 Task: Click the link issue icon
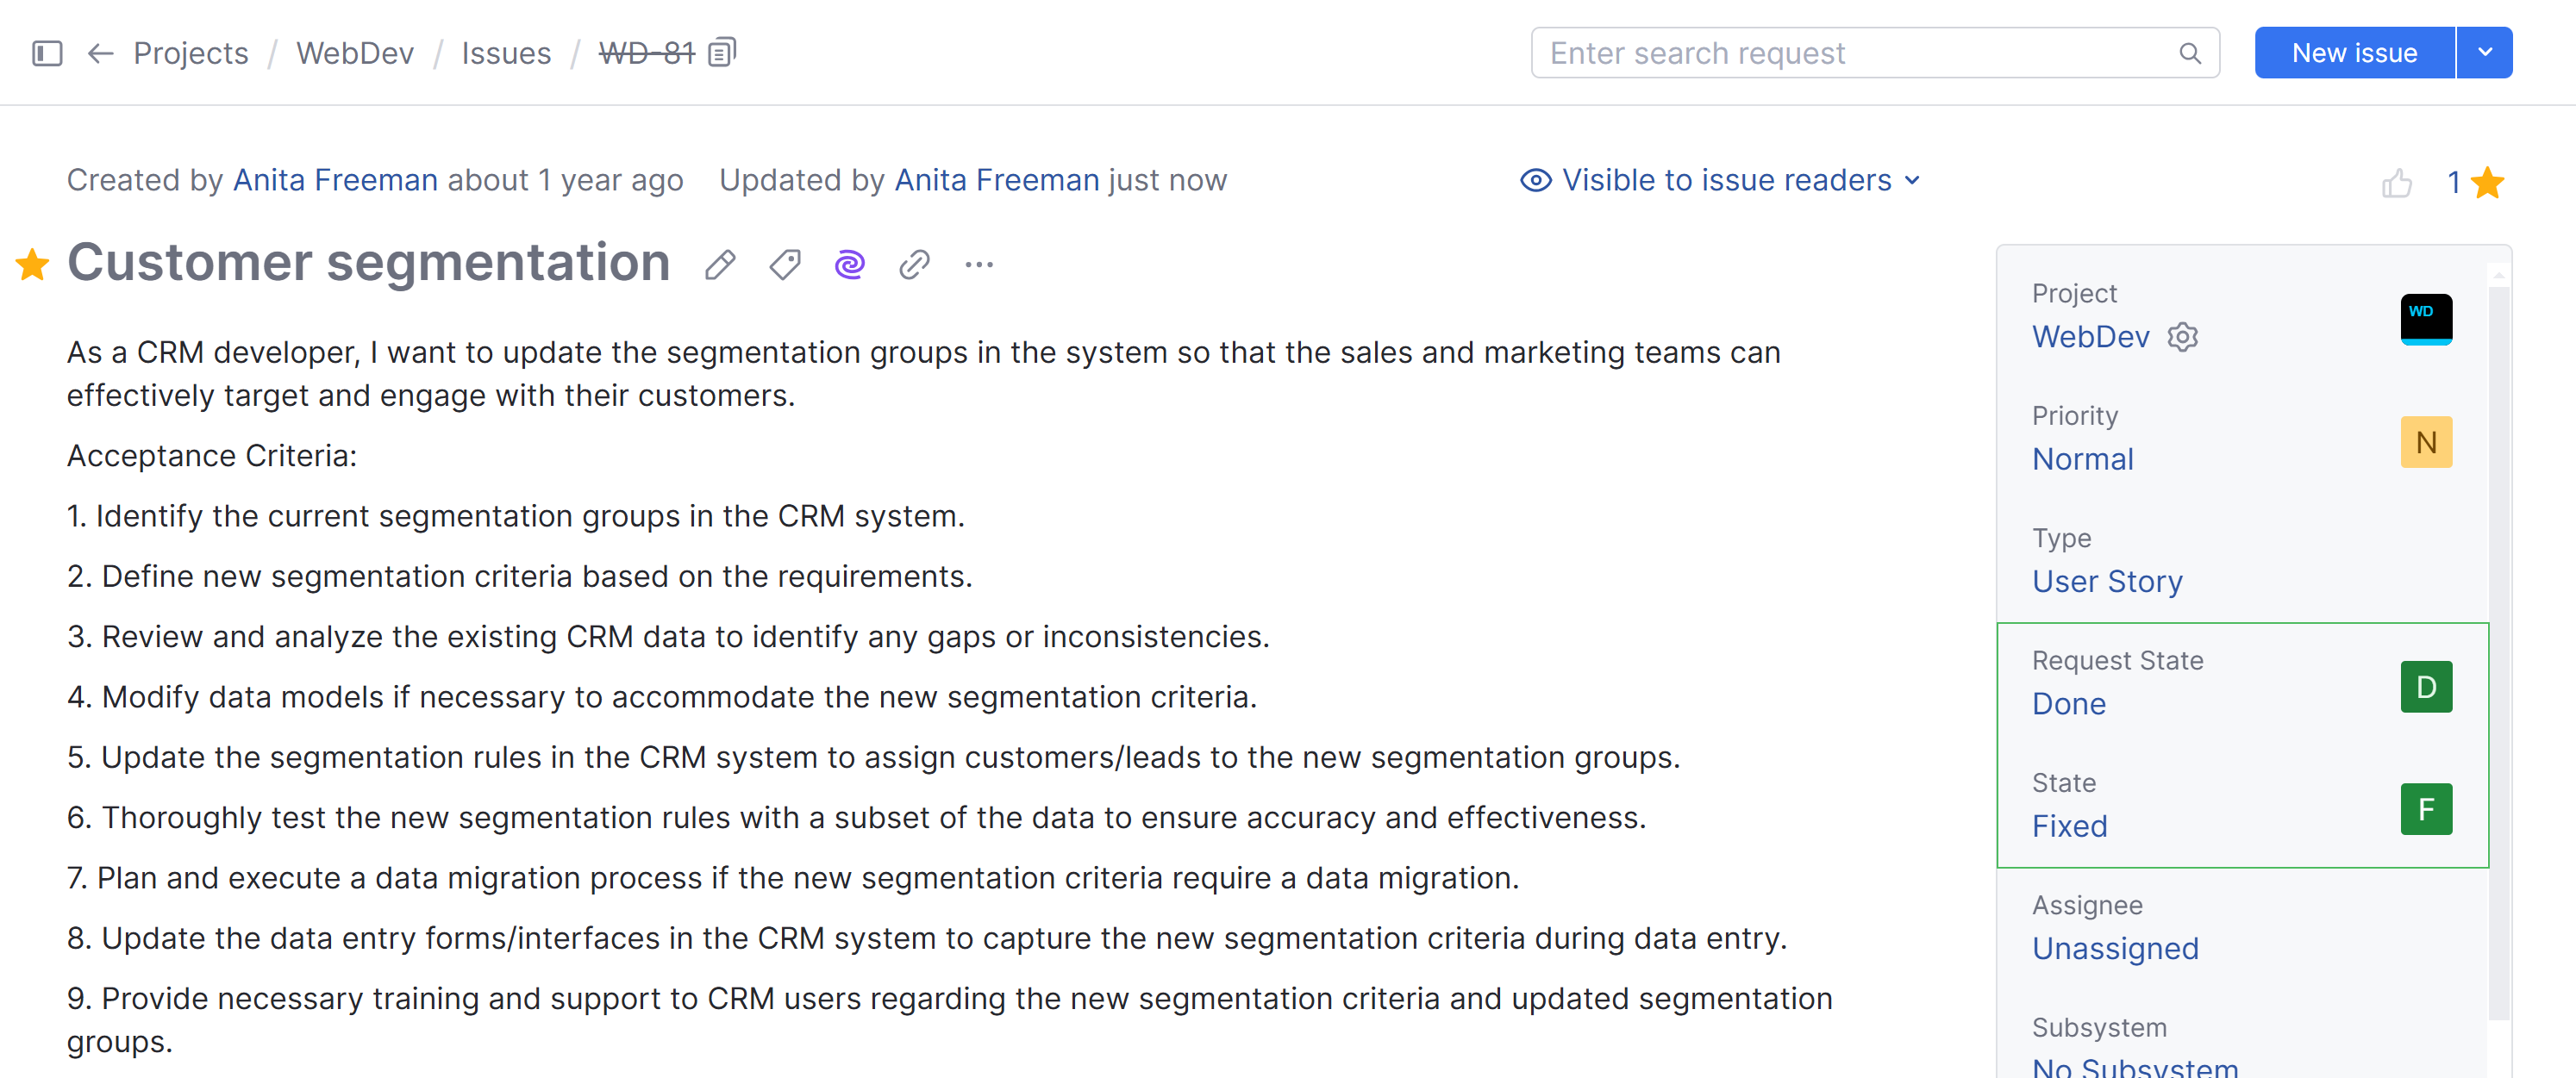coord(914,265)
